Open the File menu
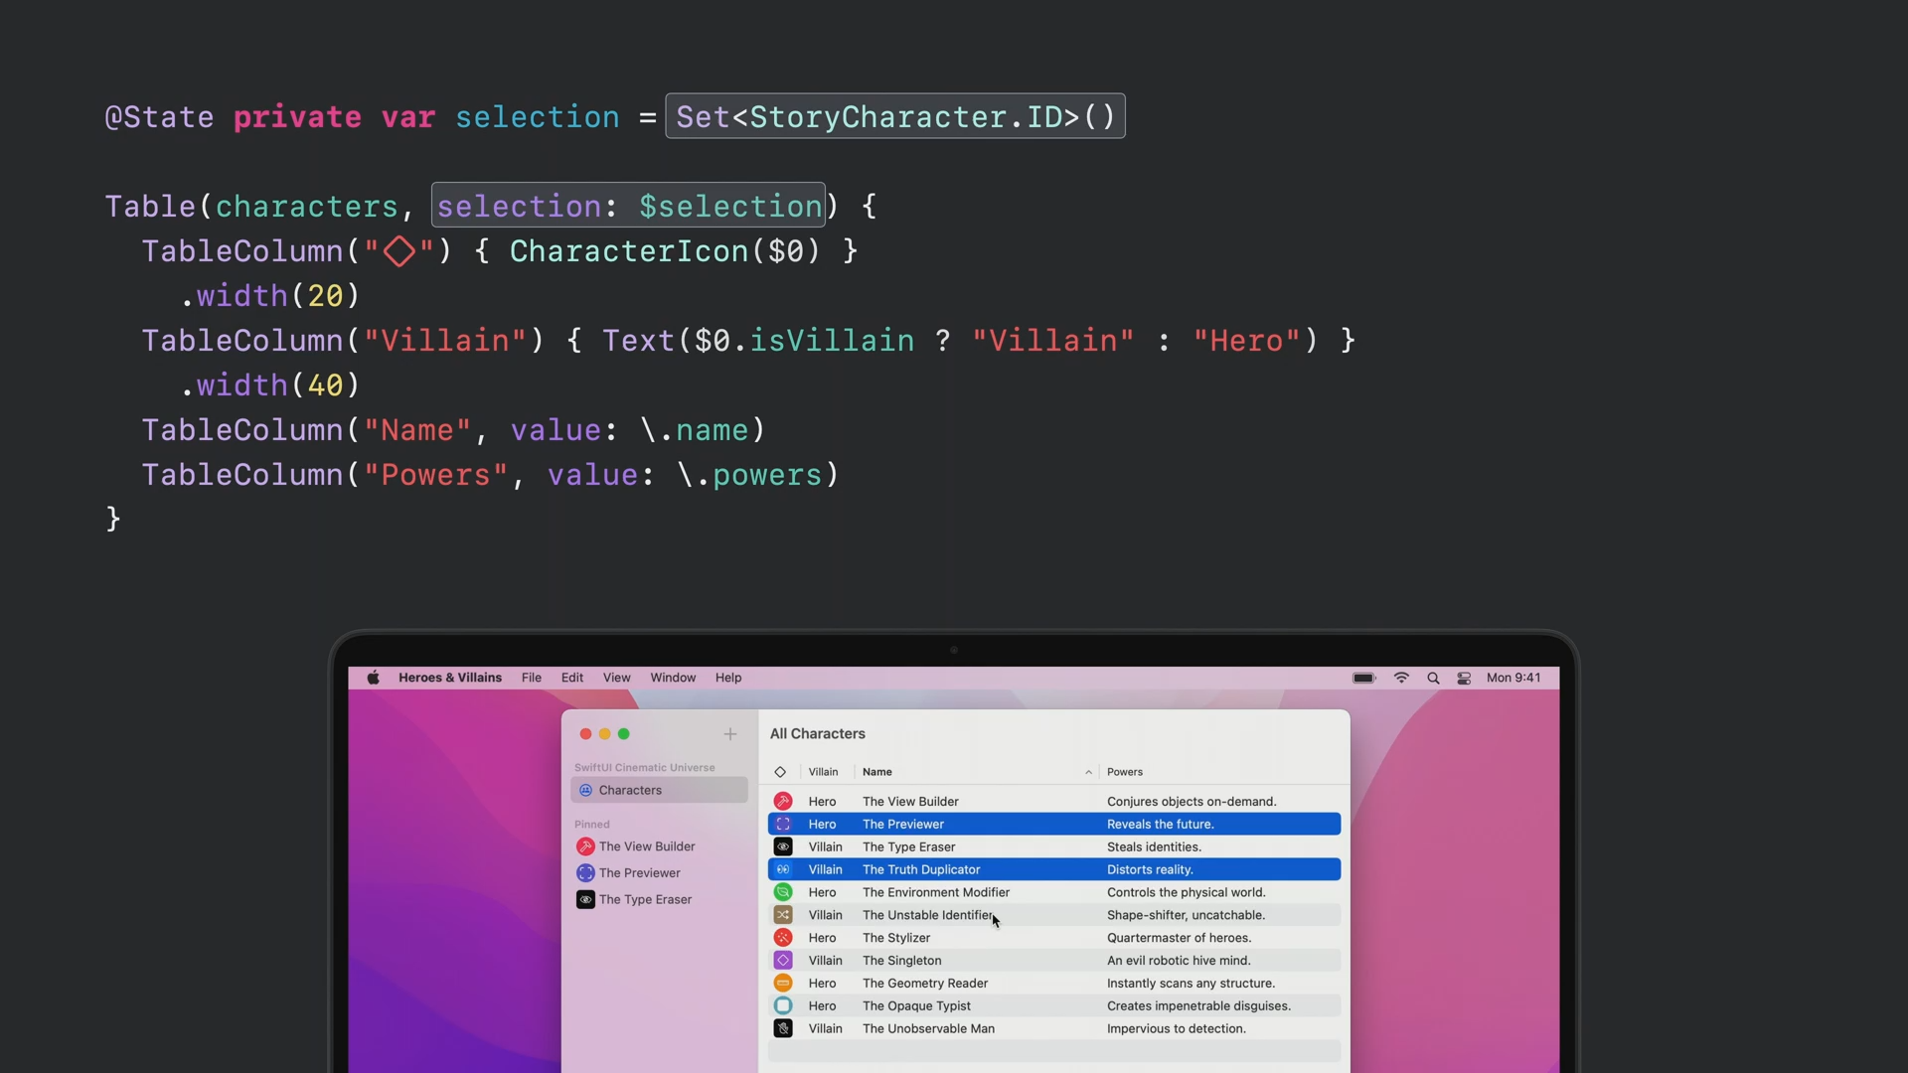The image size is (1908, 1073). pyautogui.click(x=532, y=678)
